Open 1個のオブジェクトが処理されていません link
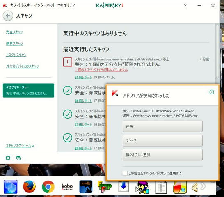 tap(101, 70)
